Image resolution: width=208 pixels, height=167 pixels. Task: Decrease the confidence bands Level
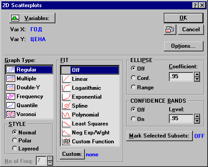click(x=197, y=121)
